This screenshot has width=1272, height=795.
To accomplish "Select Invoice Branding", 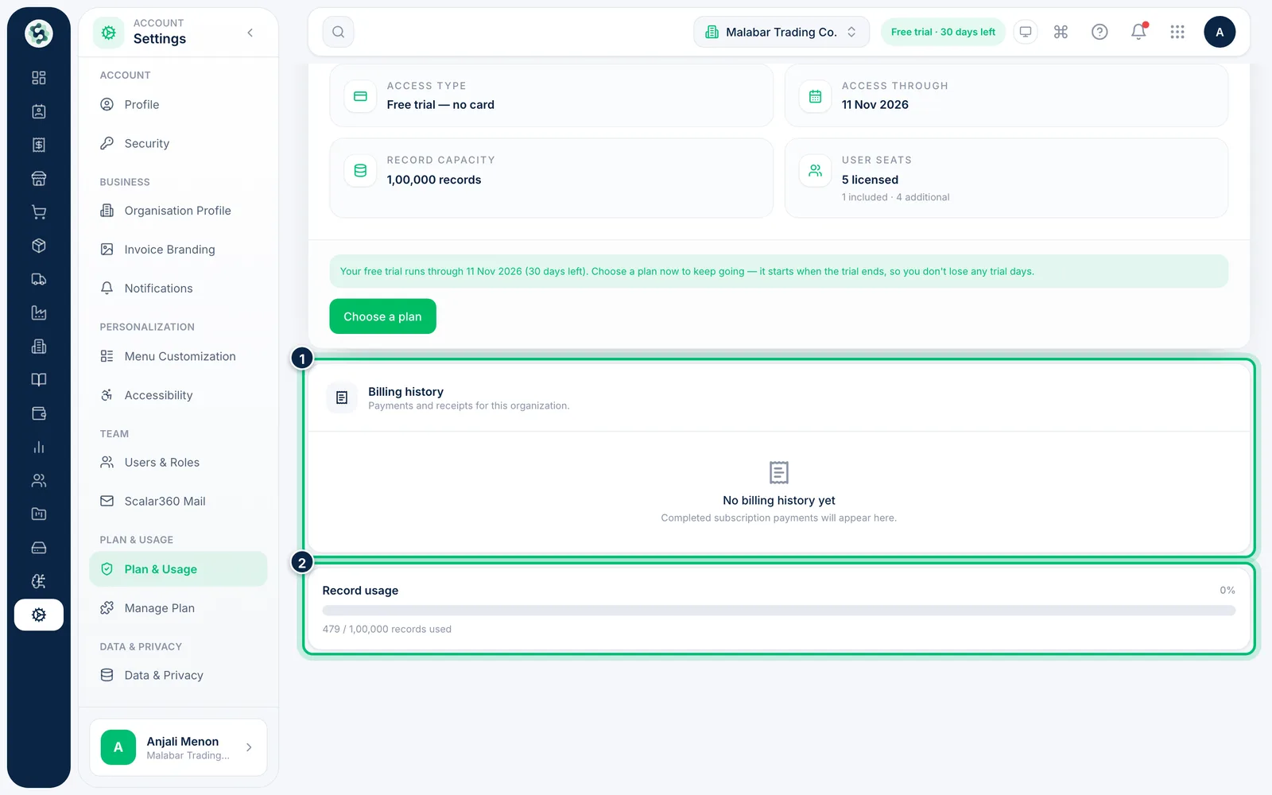I will coord(178,250).
